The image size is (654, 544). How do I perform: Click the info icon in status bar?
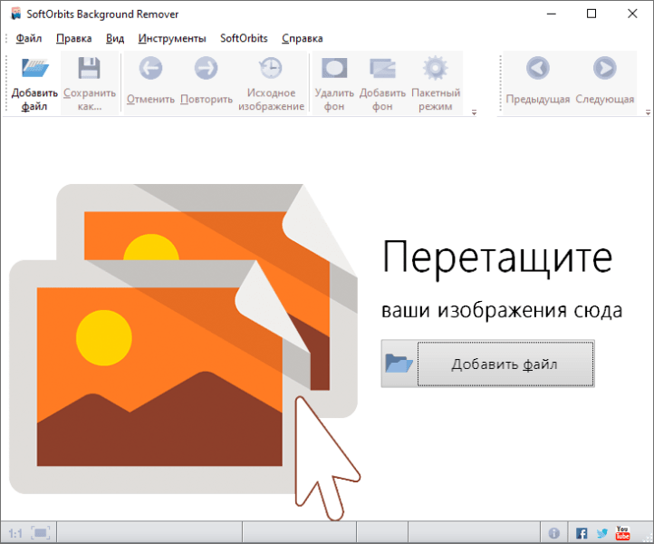tap(554, 533)
